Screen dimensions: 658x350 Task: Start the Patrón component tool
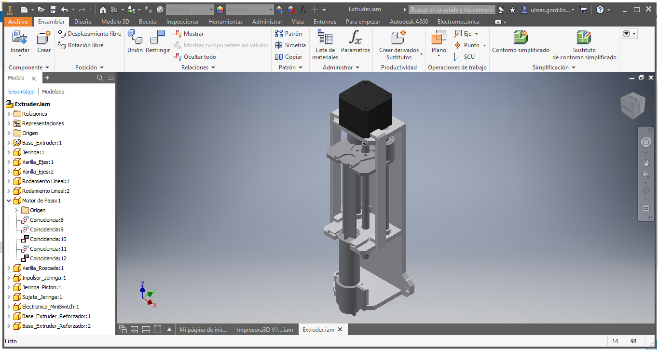point(288,34)
